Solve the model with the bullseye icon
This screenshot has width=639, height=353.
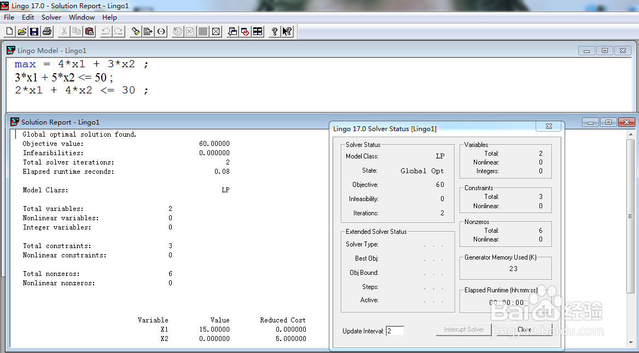pyautogui.click(x=178, y=31)
